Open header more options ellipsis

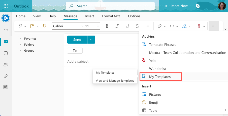(210, 6)
